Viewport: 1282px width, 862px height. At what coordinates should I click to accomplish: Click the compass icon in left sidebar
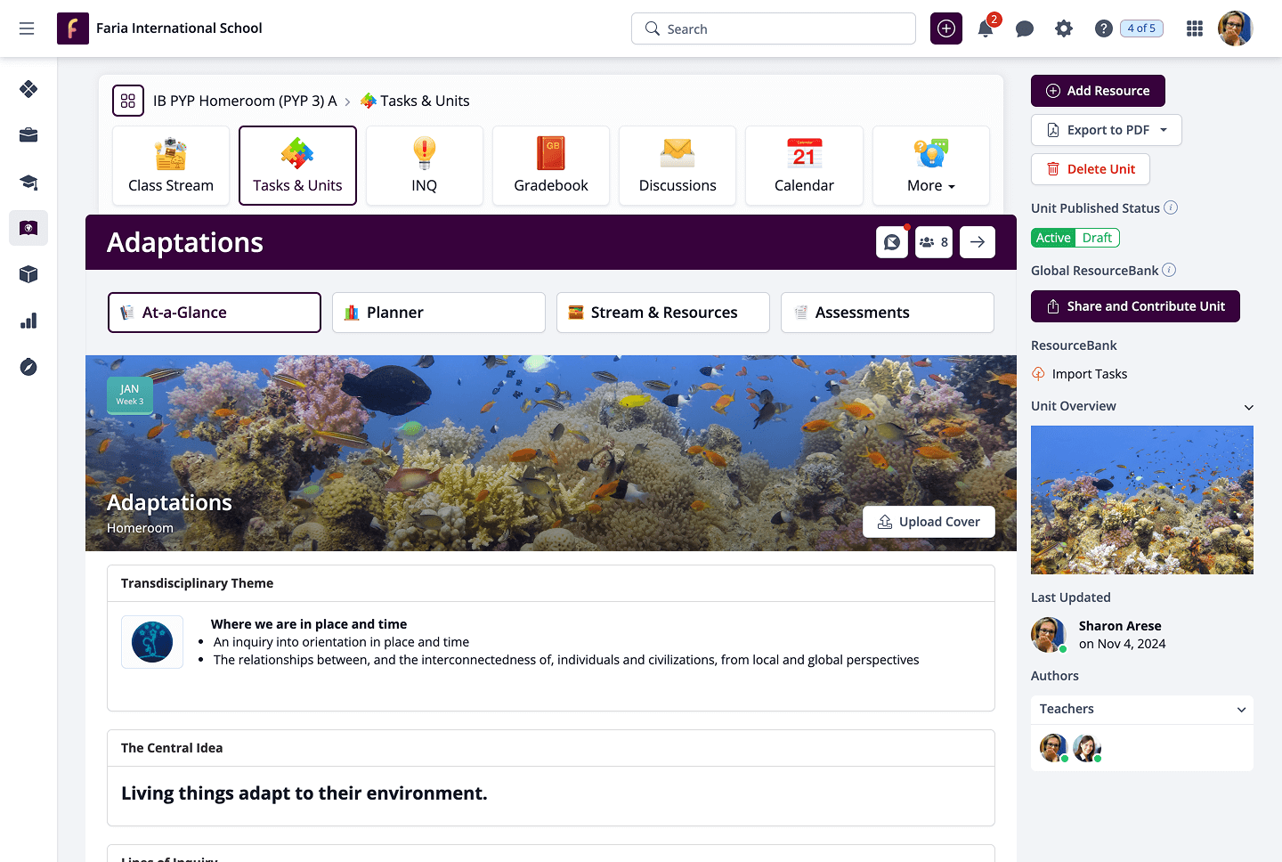(x=28, y=367)
